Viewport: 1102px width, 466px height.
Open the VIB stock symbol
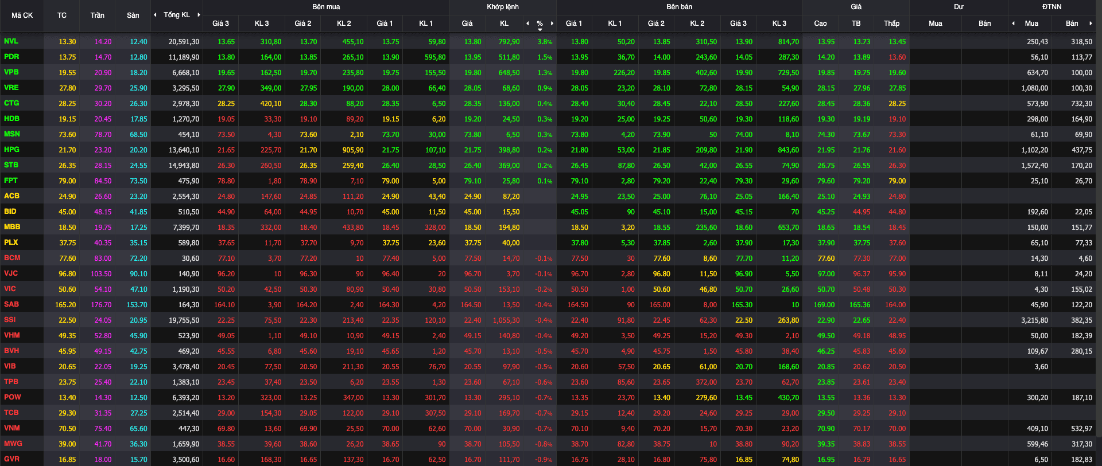click(10, 366)
